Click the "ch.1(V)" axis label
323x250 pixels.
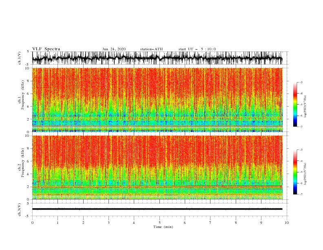coord(20,58)
